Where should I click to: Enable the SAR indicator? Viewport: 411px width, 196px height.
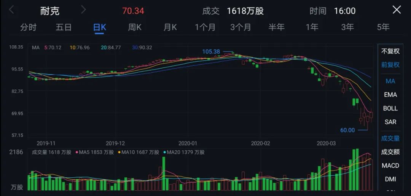390,122
